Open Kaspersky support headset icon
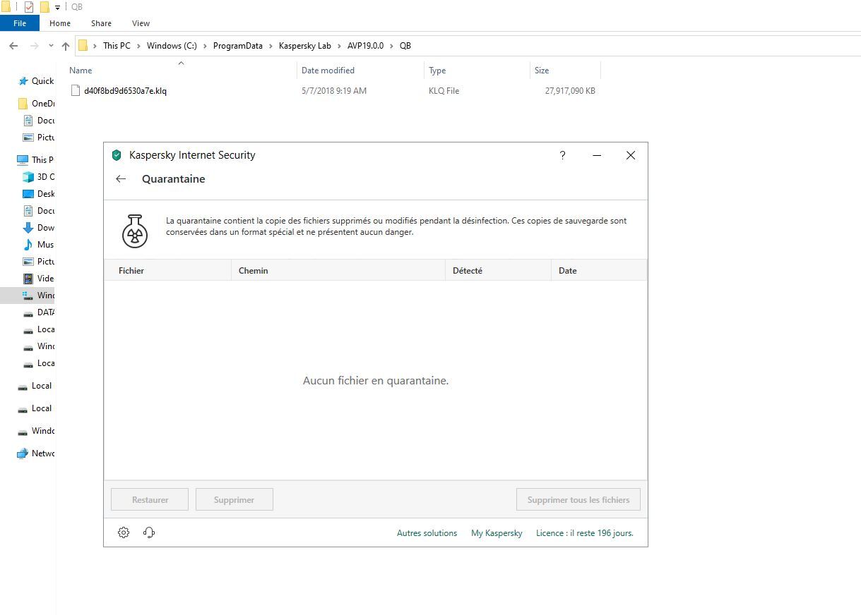The width and height of the screenshot is (861, 615). tap(149, 532)
